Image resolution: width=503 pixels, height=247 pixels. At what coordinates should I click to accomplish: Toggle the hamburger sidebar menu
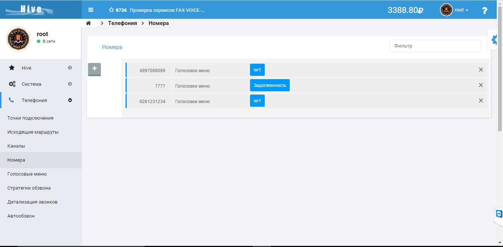click(x=91, y=10)
